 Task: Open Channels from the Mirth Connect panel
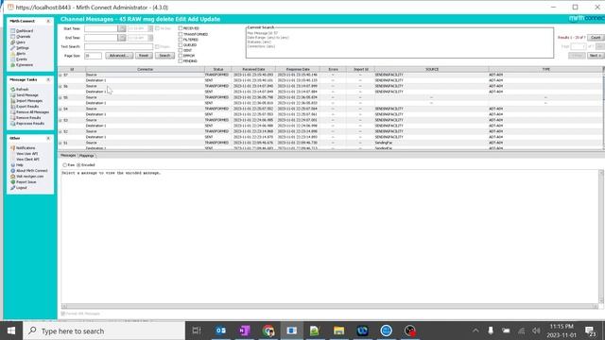pos(23,37)
